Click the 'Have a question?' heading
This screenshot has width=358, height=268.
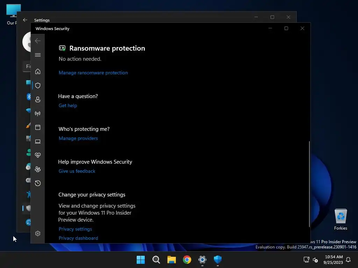tap(78, 96)
